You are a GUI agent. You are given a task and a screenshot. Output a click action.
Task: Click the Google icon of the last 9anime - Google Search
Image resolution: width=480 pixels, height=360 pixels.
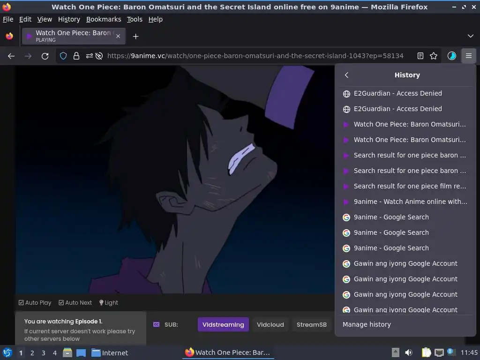point(346,248)
